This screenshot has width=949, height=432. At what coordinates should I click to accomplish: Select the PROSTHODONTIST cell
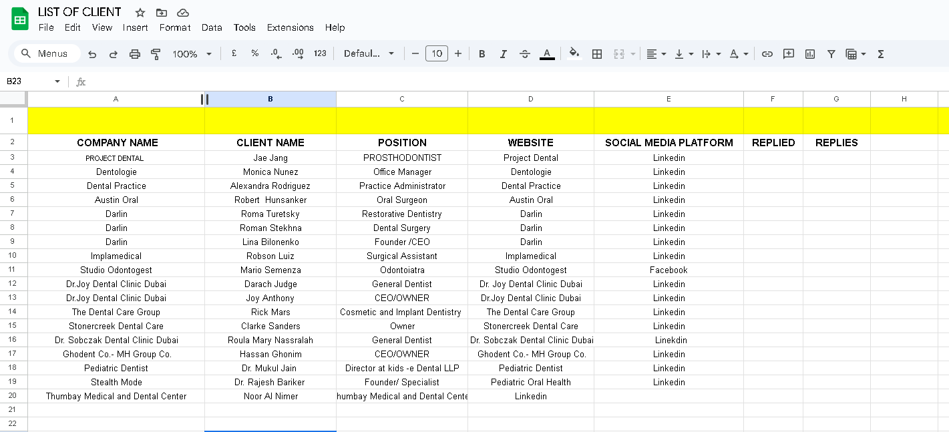pos(402,158)
